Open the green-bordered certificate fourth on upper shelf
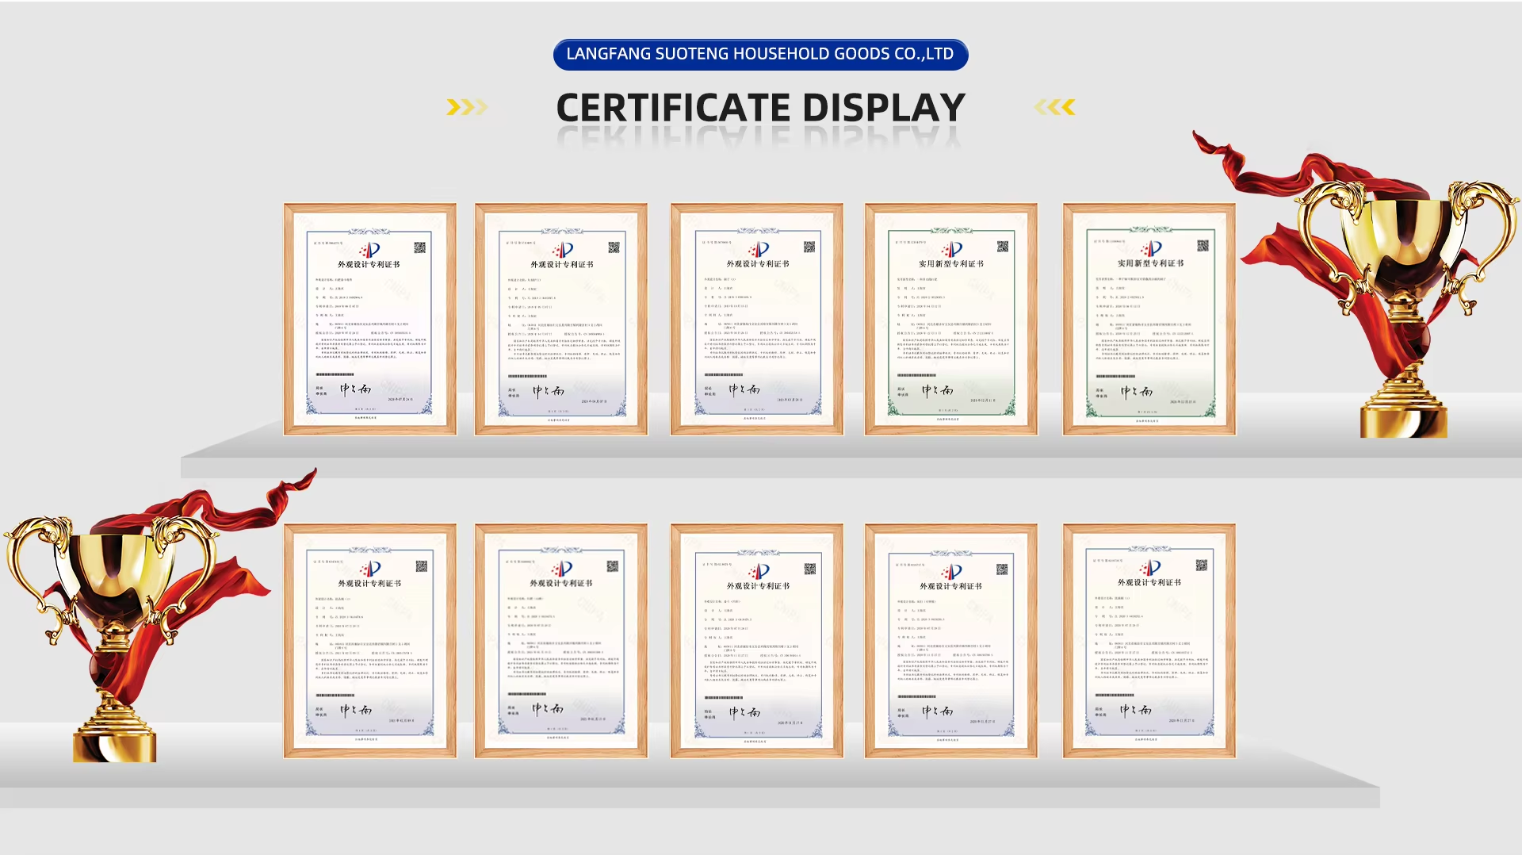This screenshot has height=855, width=1522. 951,319
